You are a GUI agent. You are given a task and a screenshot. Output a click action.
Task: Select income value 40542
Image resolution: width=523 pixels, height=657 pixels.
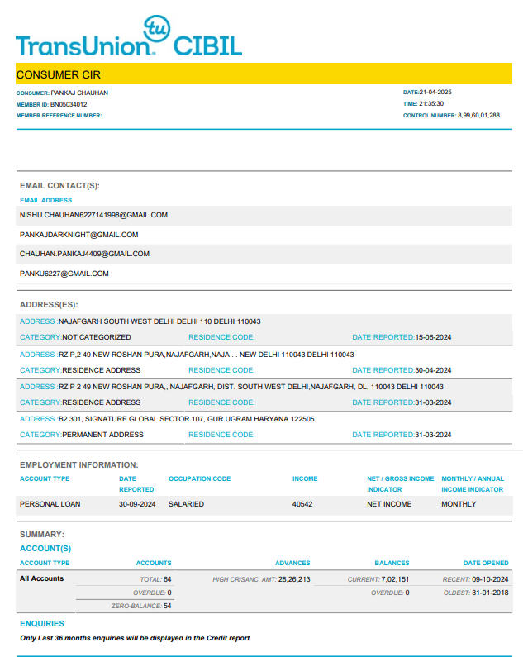coord(302,504)
